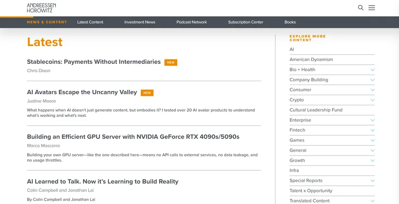Image resolution: width=399 pixels, height=204 pixels.
Task: Expand the Fintech category chevron
Action: click(x=372, y=130)
